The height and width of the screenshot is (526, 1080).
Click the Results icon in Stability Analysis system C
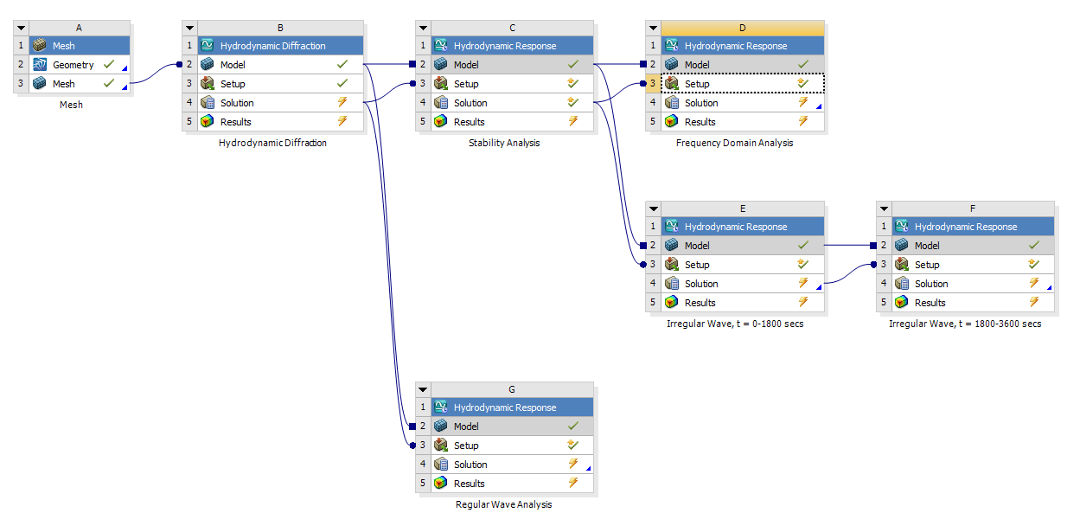point(441,122)
